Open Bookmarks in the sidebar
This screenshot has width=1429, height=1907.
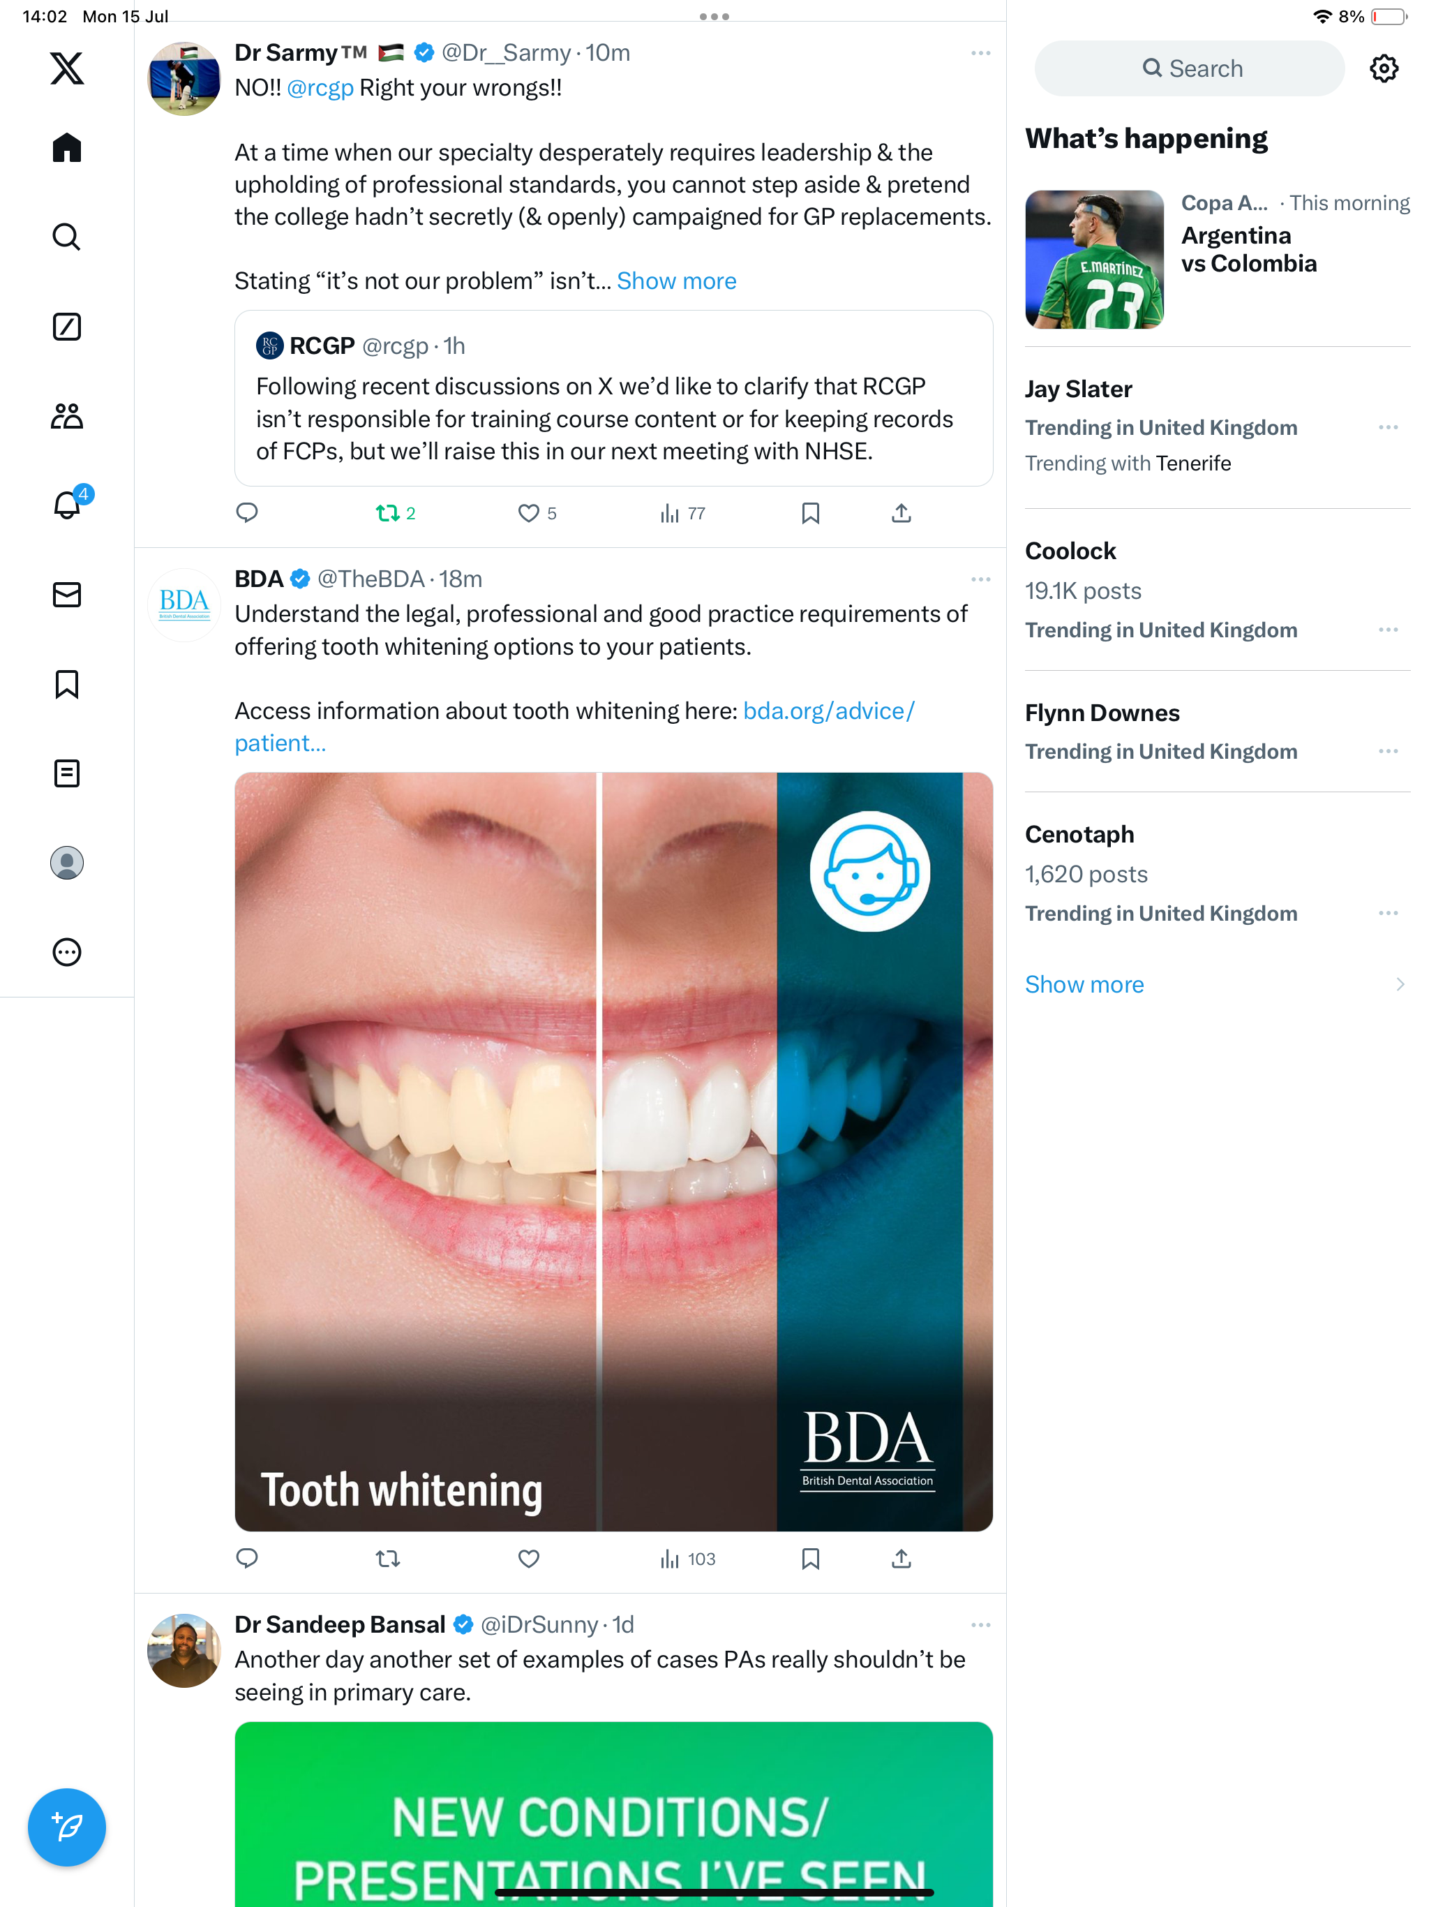click(66, 685)
